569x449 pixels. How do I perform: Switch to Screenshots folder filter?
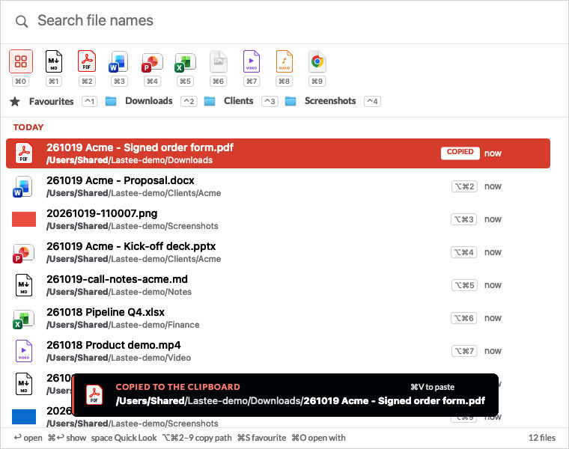click(x=330, y=101)
